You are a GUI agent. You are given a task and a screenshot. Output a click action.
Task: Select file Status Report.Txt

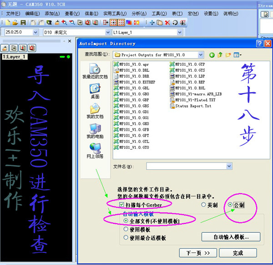191,106
